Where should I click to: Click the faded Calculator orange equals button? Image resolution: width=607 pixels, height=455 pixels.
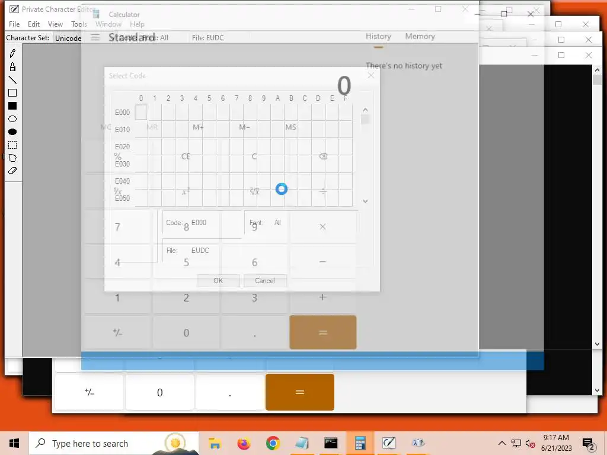tap(323, 332)
